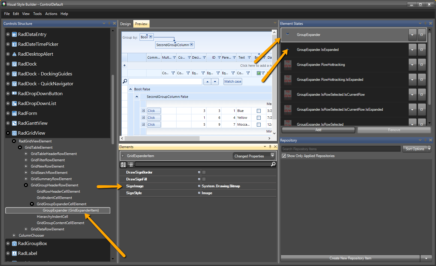Reset the GroupExpander.IsExpanded state icon
This screenshot has height=266, width=436.
422,50
